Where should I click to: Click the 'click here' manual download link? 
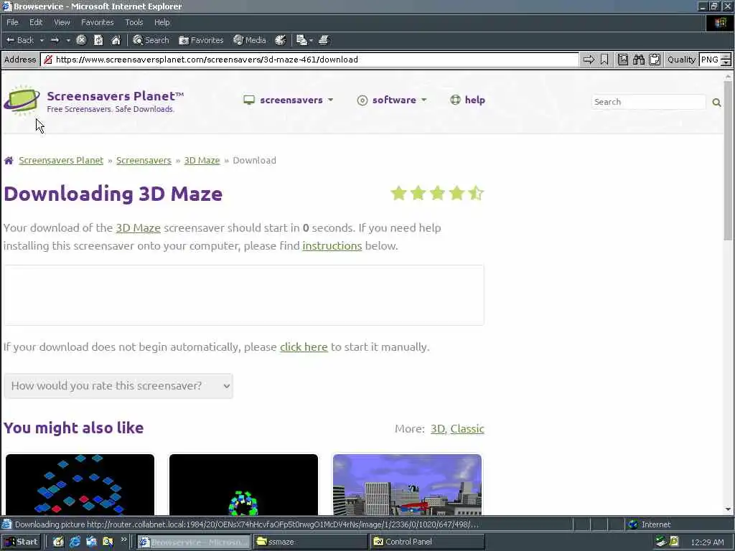(x=304, y=347)
